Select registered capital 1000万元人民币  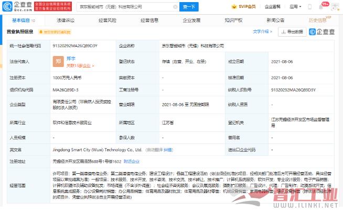click(x=67, y=77)
